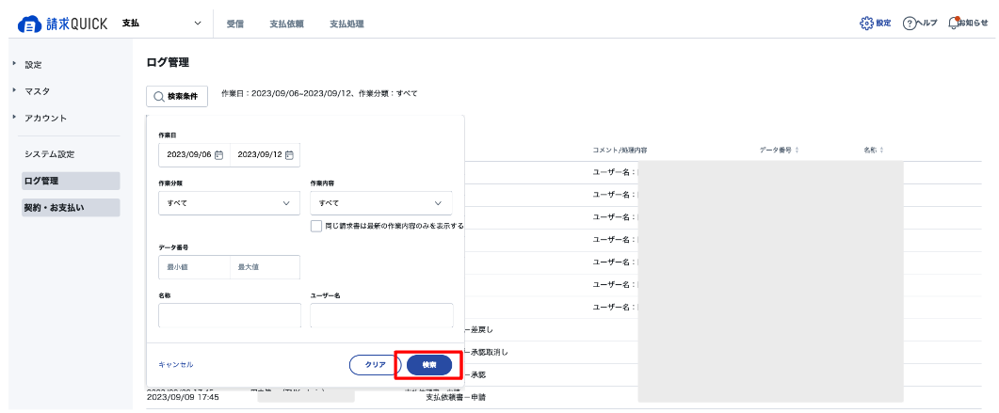Image resolution: width=999 pixels, height=413 pixels.
Task: Sort by 名称 column arrows
Action: (x=881, y=151)
